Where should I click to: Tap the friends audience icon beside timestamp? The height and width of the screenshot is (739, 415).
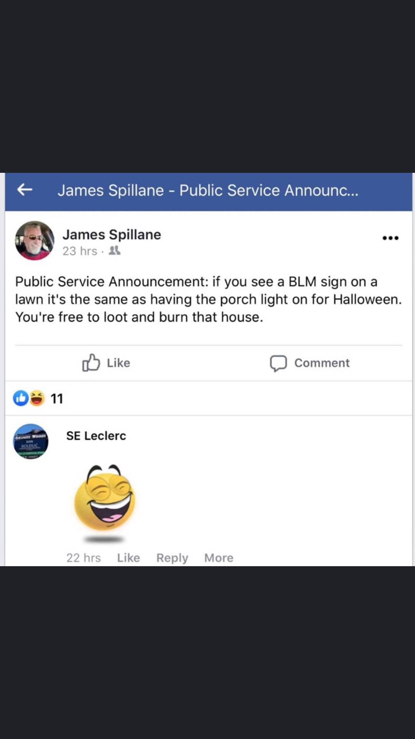pos(114,251)
